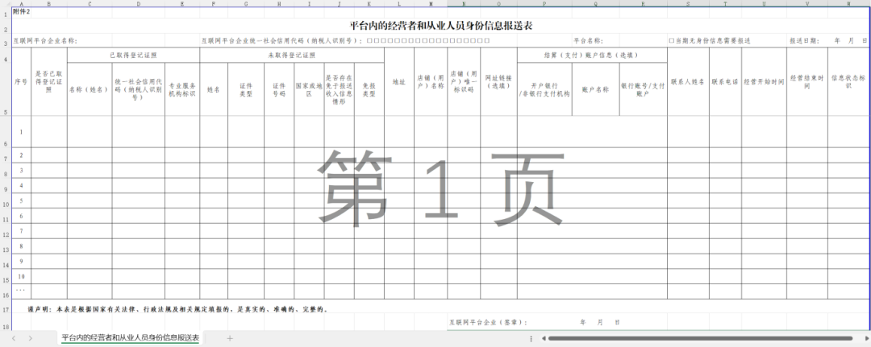Click the horizontal scrollbar thumb
This screenshot has height=347, width=871.
point(700,338)
